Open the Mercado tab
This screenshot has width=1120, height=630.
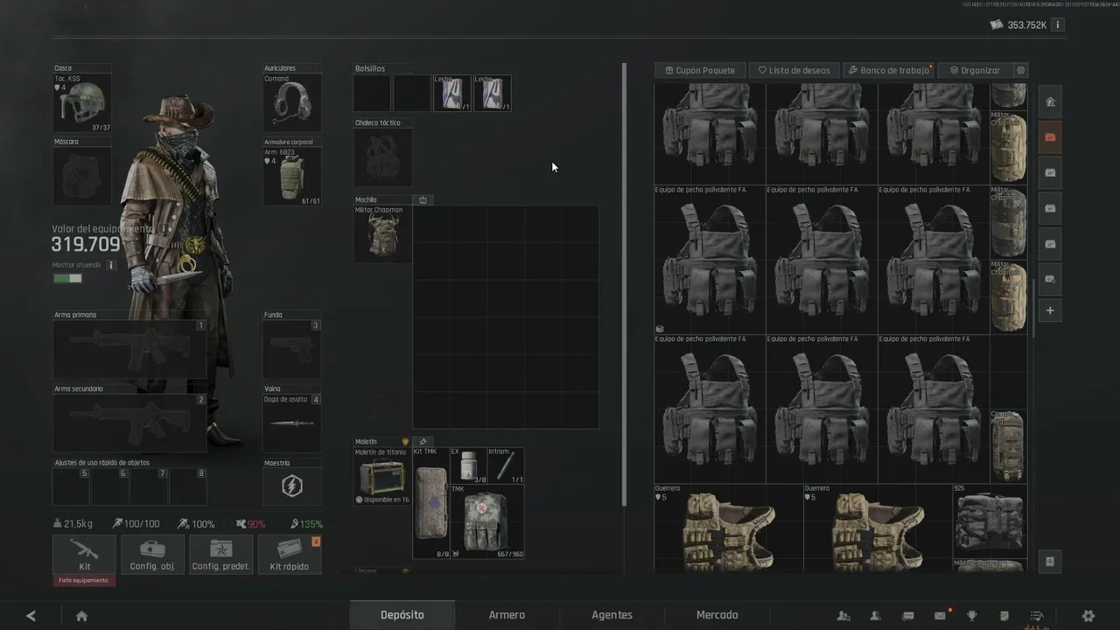(717, 615)
